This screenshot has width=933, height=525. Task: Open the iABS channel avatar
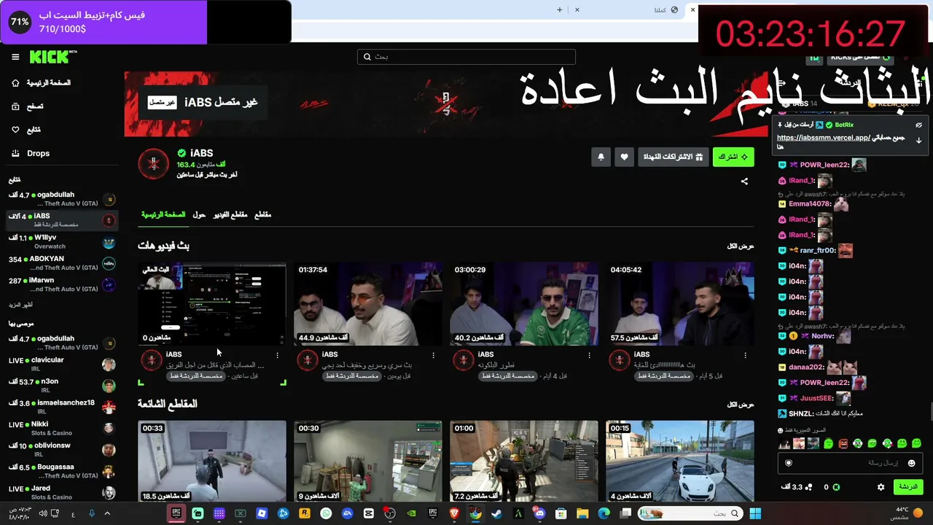click(x=153, y=164)
